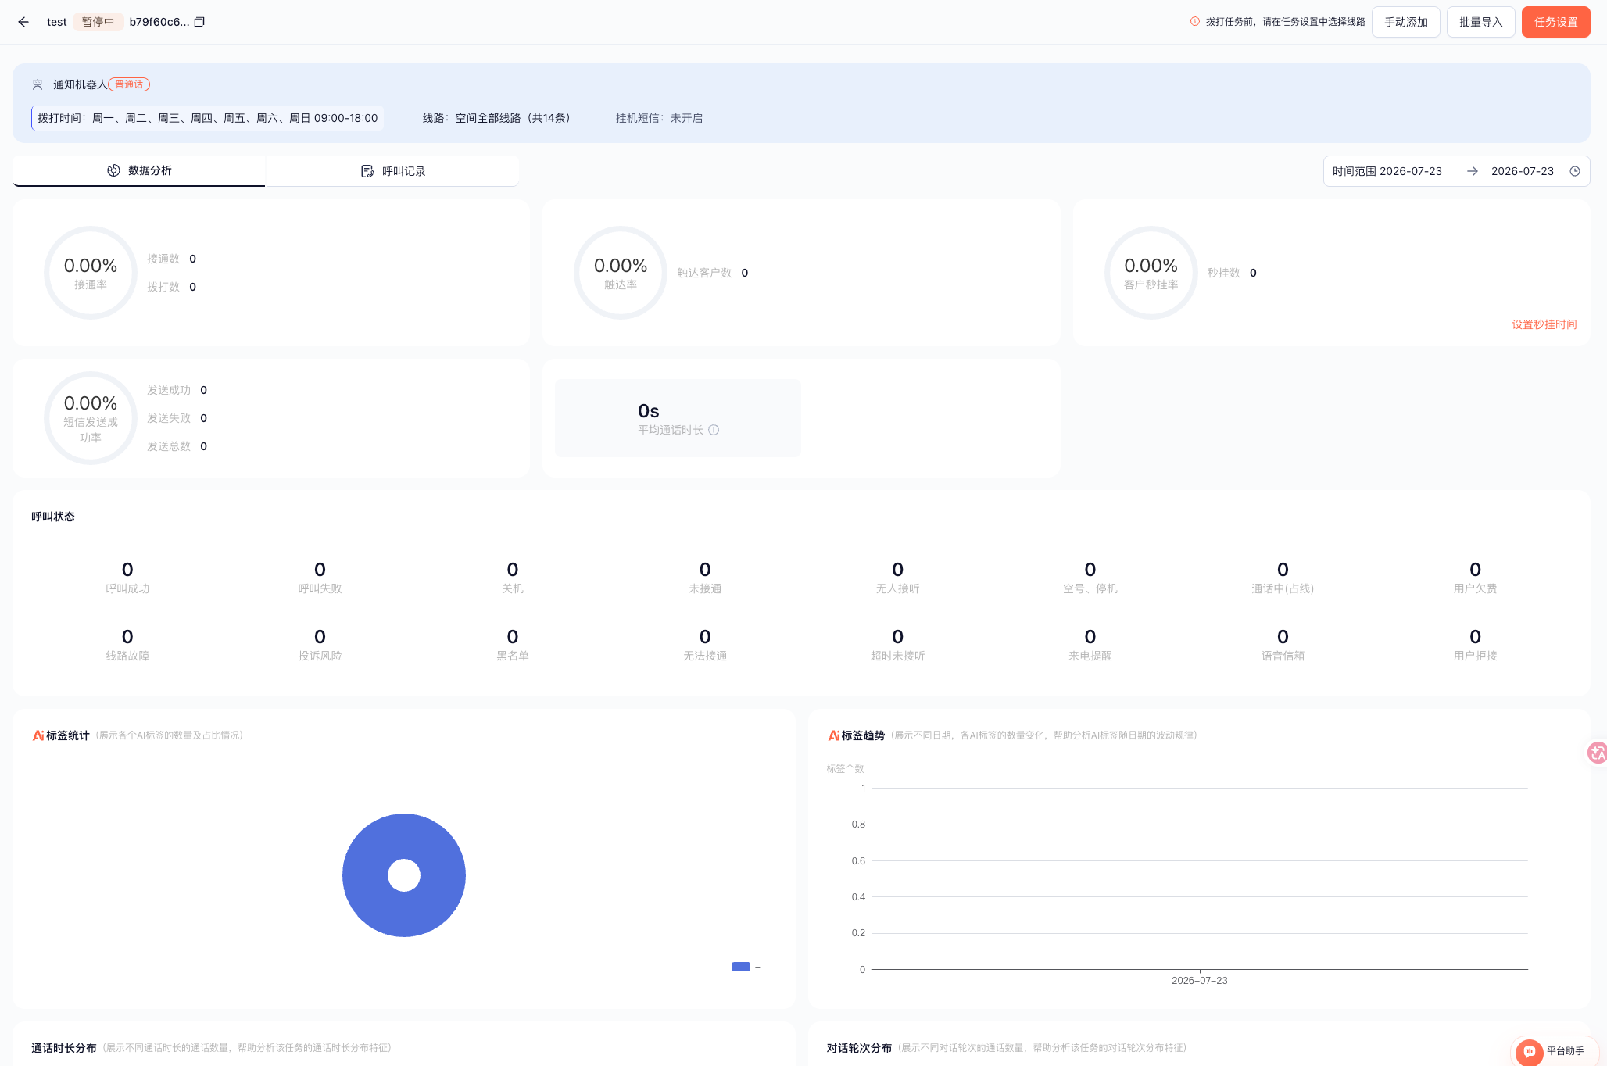Click the 来电提醒 status count
This screenshot has width=1607, height=1066.
(1090, 637)
